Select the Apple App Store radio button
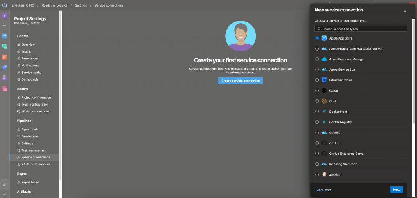Screen dimensions: 417x198 click(317, 38)
